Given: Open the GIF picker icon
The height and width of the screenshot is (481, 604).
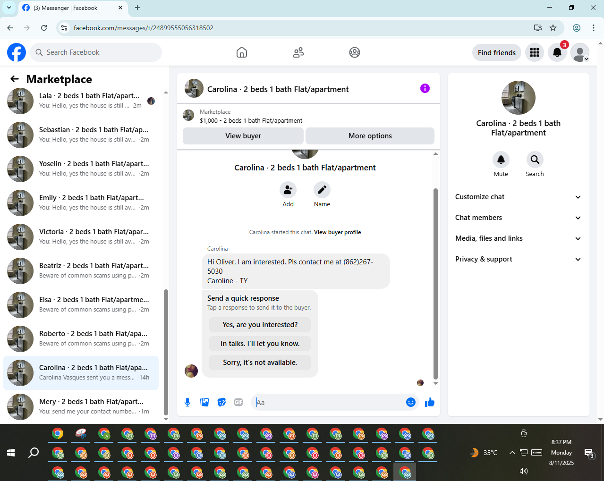Looking at the screenshot, I should pyautogui.click(x=238, y=402).
